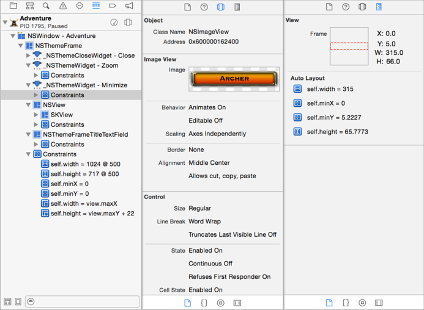
Task: Open the Report navigator speech icon
Action: 129,5
